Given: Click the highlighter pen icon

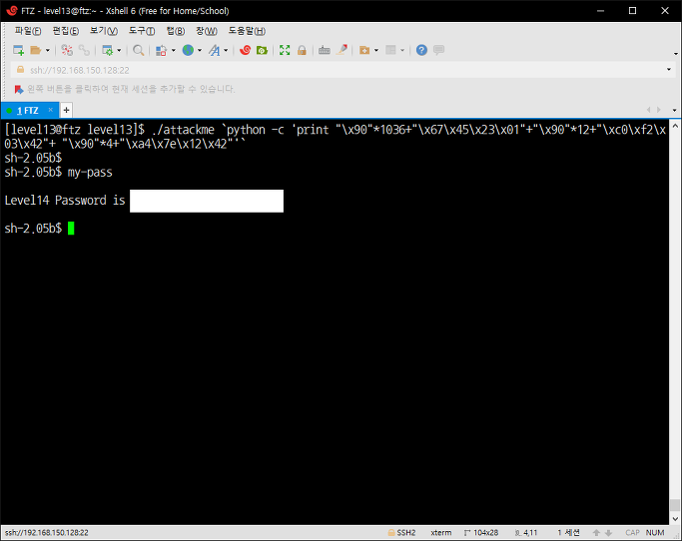Looking at the screenshot, I should pos(342,50).
